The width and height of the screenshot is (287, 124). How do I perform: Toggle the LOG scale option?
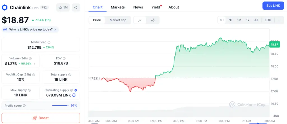[268, 20]
